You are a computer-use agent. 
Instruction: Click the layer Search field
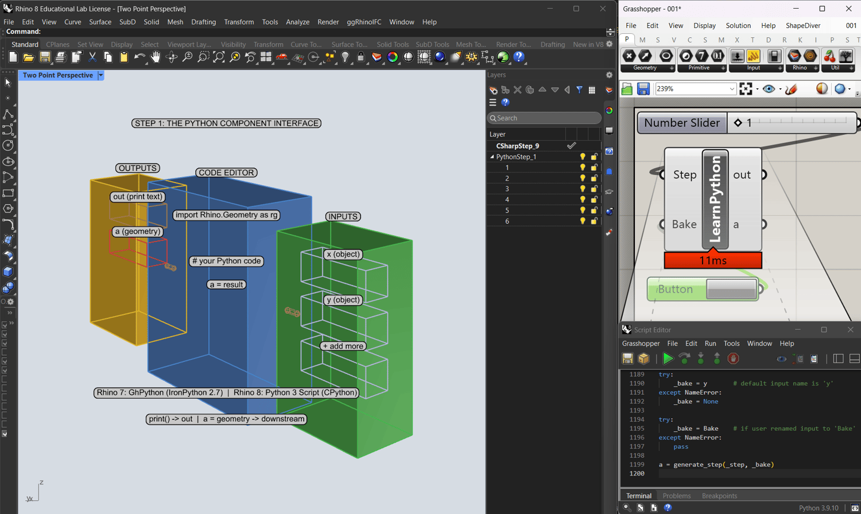pos(545,118)
